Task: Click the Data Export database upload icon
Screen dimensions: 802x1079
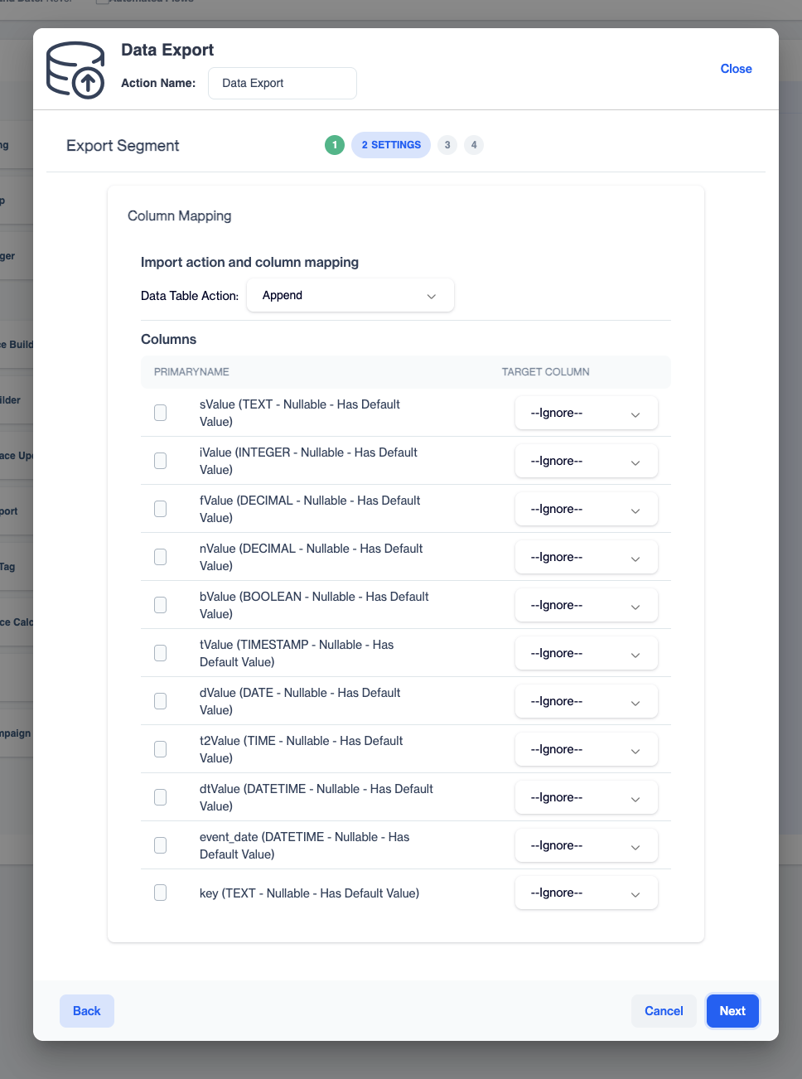Action: (75, 70)
